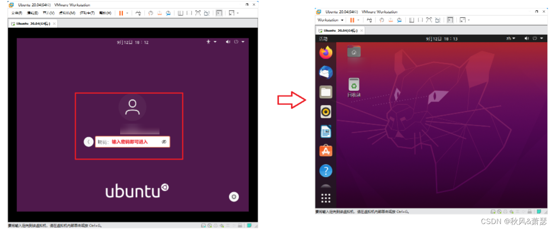Toggle console view button in the left VMware window

pos(219,13)
